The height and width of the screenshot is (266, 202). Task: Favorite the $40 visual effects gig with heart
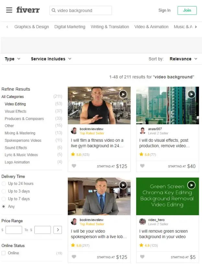[142, 166]
